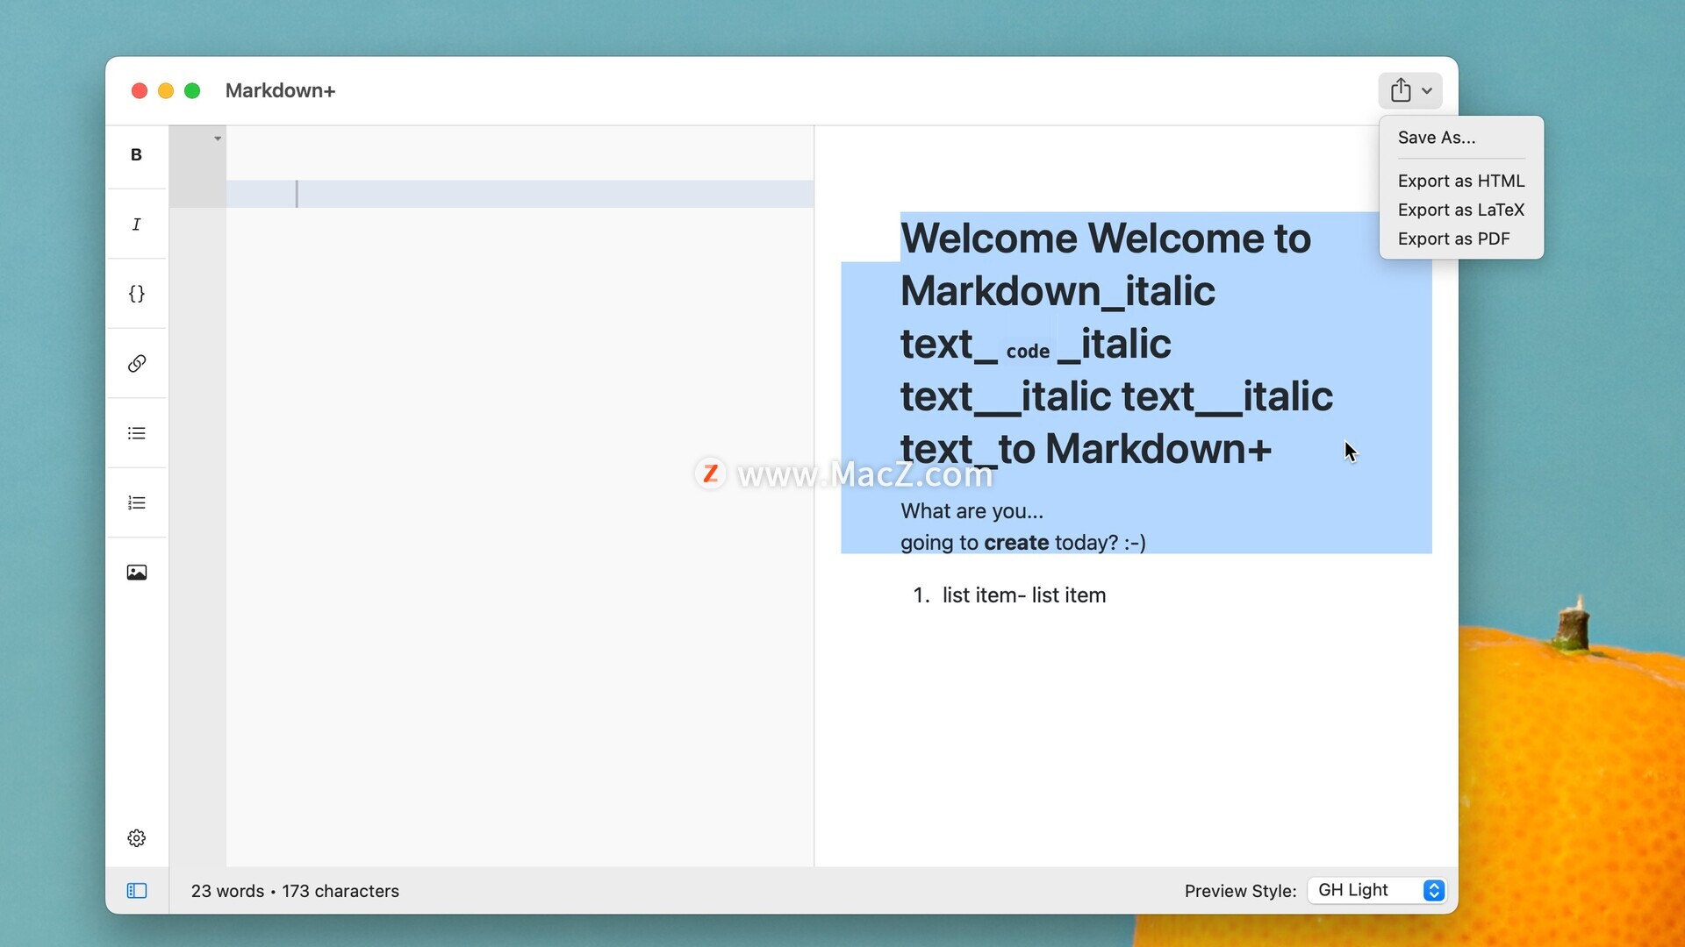
Task: Insert a hyperlink using the link icon
Action: (x=136, y=363)
